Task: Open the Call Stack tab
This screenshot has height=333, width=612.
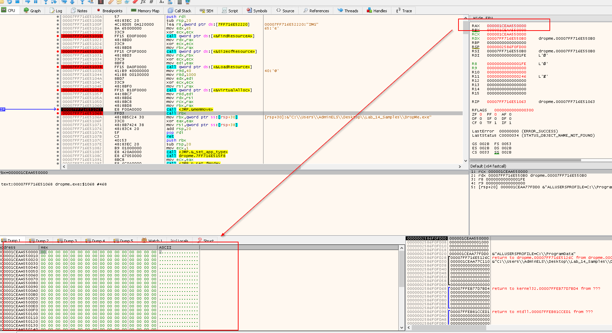Action: 180,11
